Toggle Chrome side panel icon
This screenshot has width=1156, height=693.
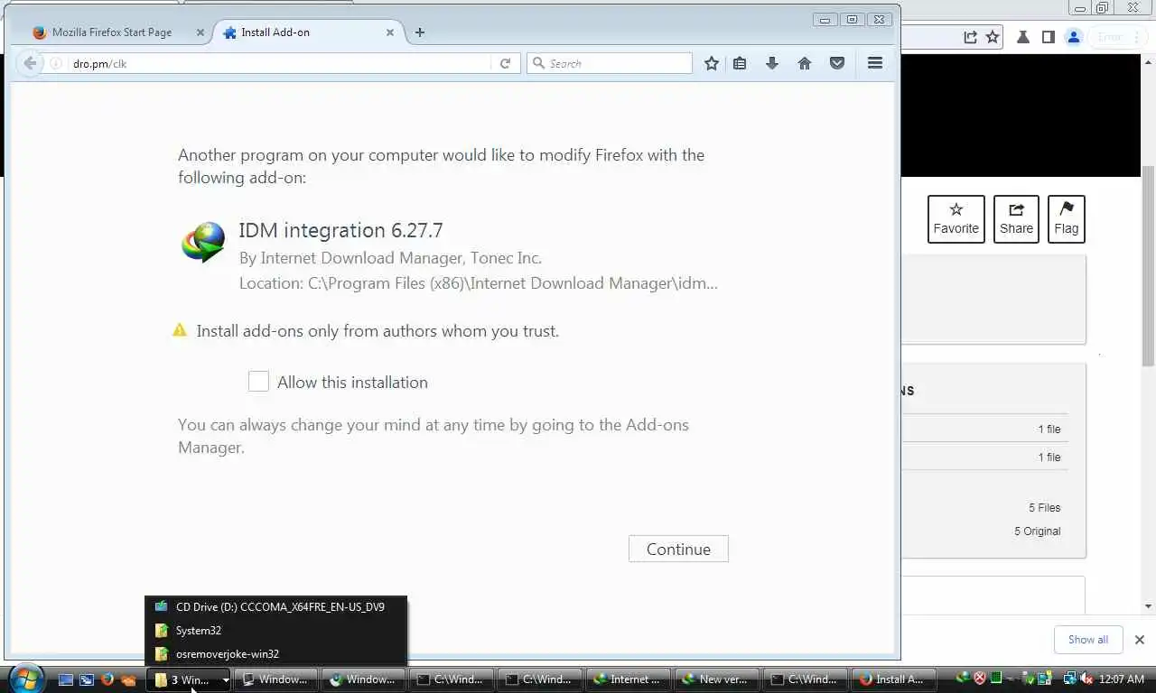pos(1049,37)
